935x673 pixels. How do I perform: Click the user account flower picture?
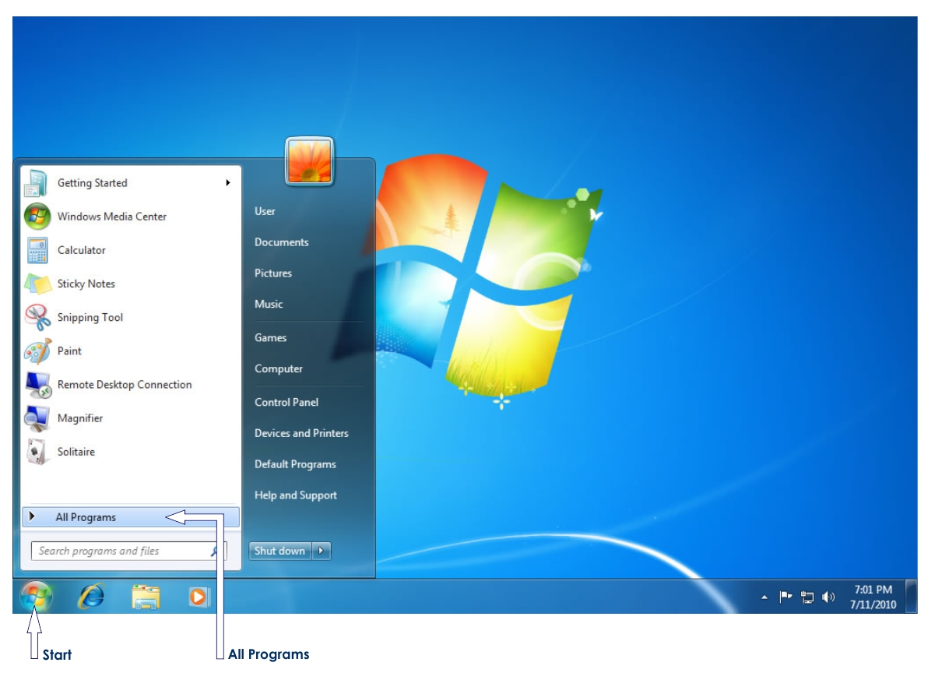309,161
